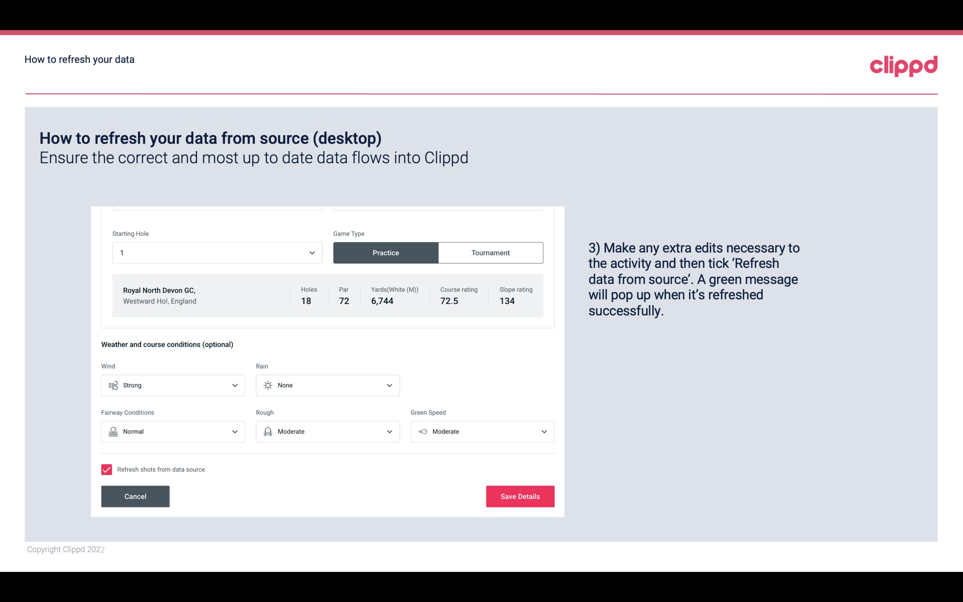Screen dimensions: 963x602
Task: Click the wind condition icon
Action: [113, 385]
